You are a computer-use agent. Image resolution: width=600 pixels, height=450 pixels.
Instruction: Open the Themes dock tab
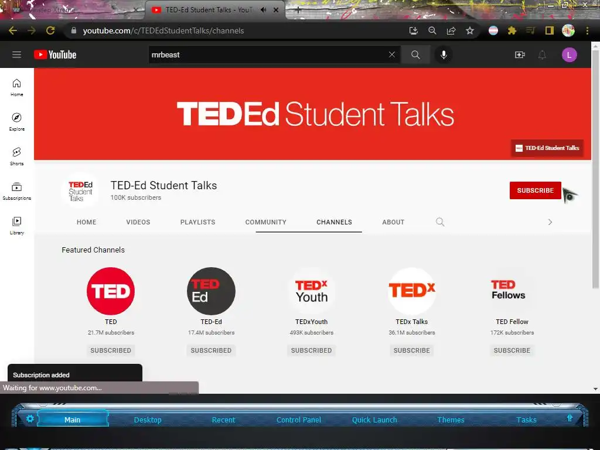click(x=451, y=420)
